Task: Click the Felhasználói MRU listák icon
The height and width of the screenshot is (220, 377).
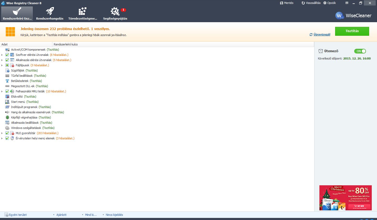Action: pos(12,91)
